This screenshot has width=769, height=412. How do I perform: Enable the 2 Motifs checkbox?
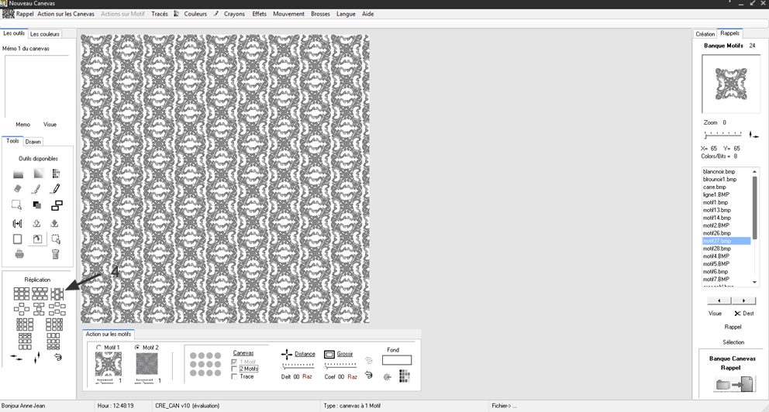[x=235, y=369]
